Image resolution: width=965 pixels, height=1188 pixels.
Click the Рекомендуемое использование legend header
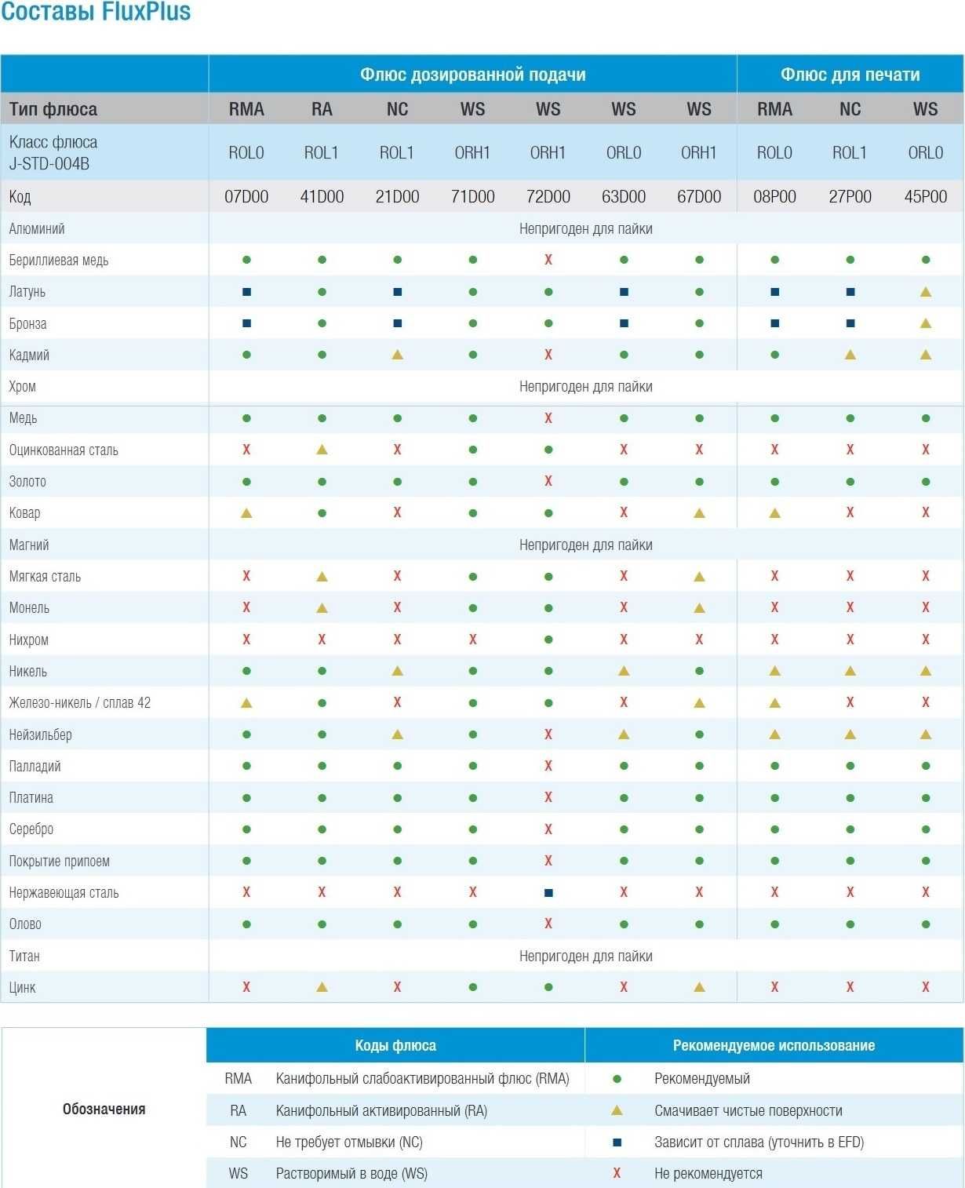point(774,1045)
